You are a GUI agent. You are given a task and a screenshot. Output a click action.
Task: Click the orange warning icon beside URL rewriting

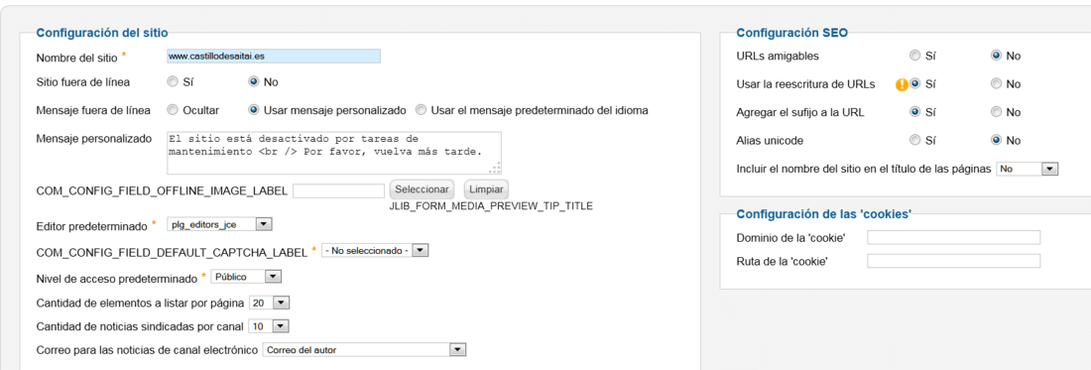(x=902, y=84)
